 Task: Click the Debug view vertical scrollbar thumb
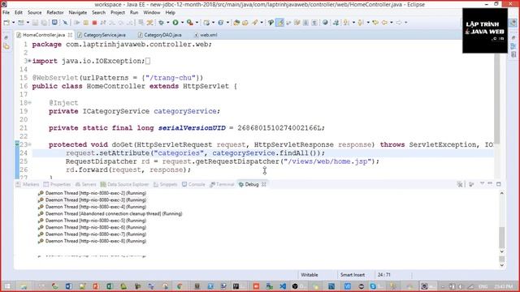click(502, 238)
